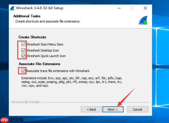The image size is (169, 123).
Task: Cancel the Wireshark setup
Action: [x=138, y=109]
